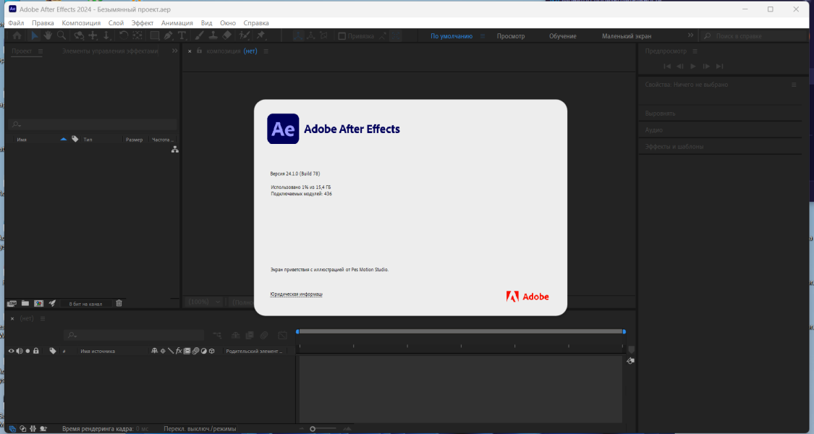Click the work area bar end handle
Viewport: 814px width, 434px height.
click(x=624, y=331)
